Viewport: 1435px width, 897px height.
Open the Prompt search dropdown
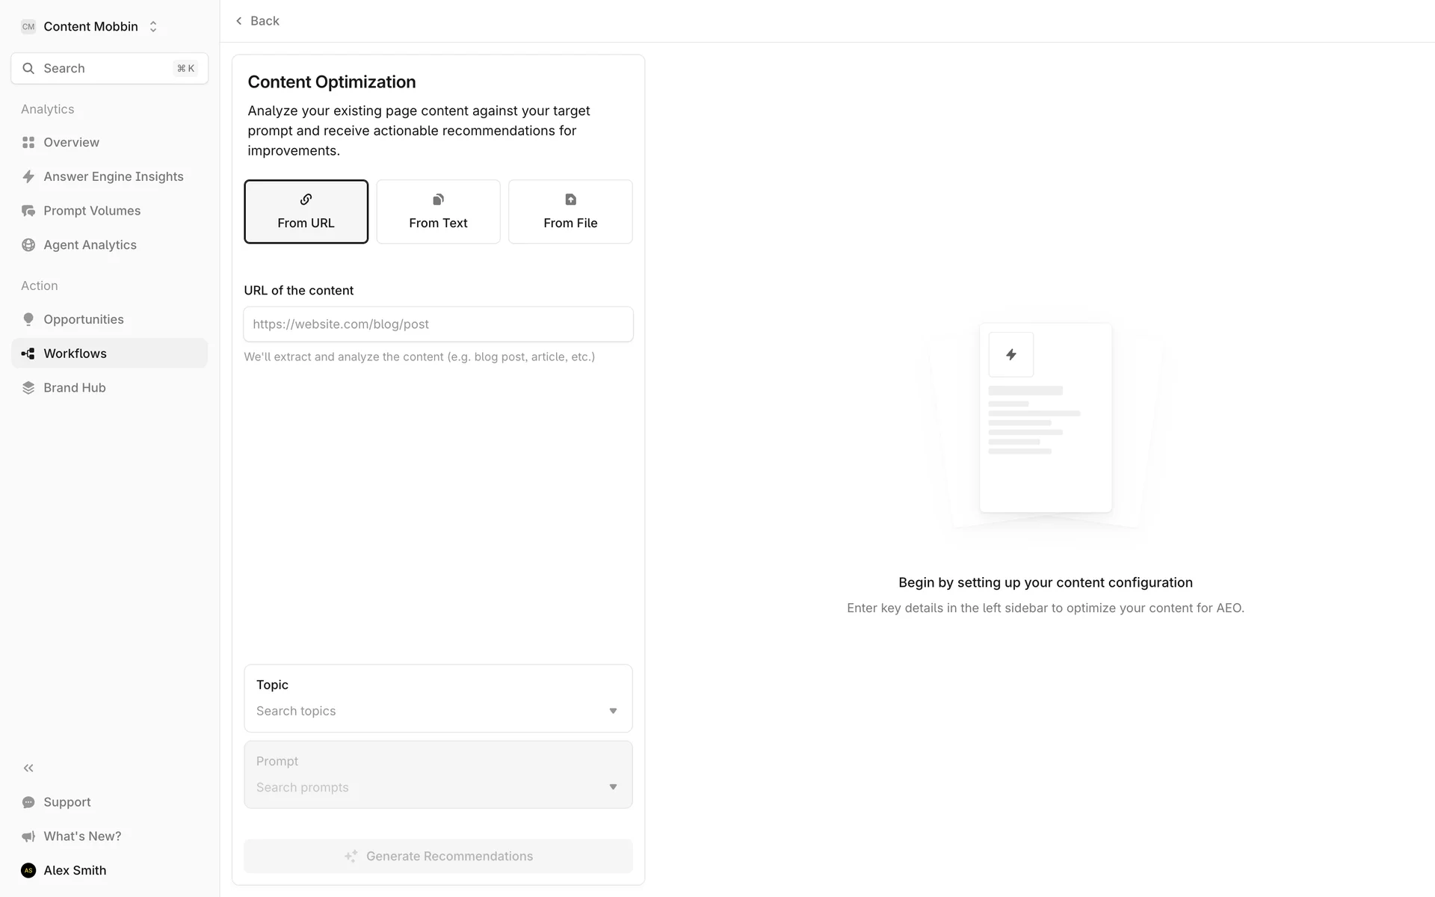pyautogui.click(x=438, y=786)
